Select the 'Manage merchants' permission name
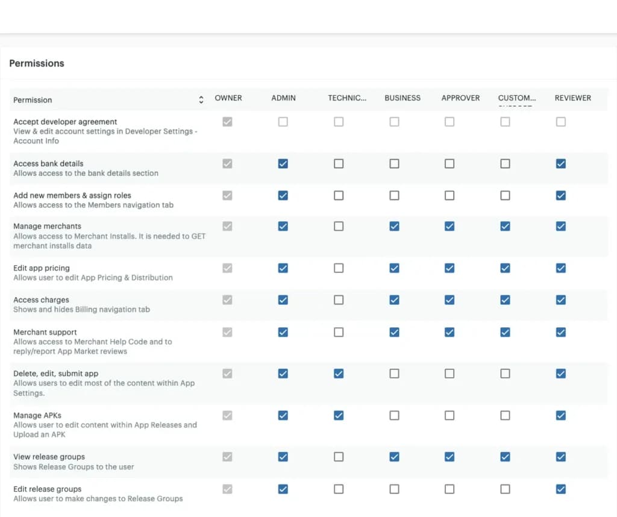Image resolution: width=617 pixels, height=517 pixels. (47, 226)
